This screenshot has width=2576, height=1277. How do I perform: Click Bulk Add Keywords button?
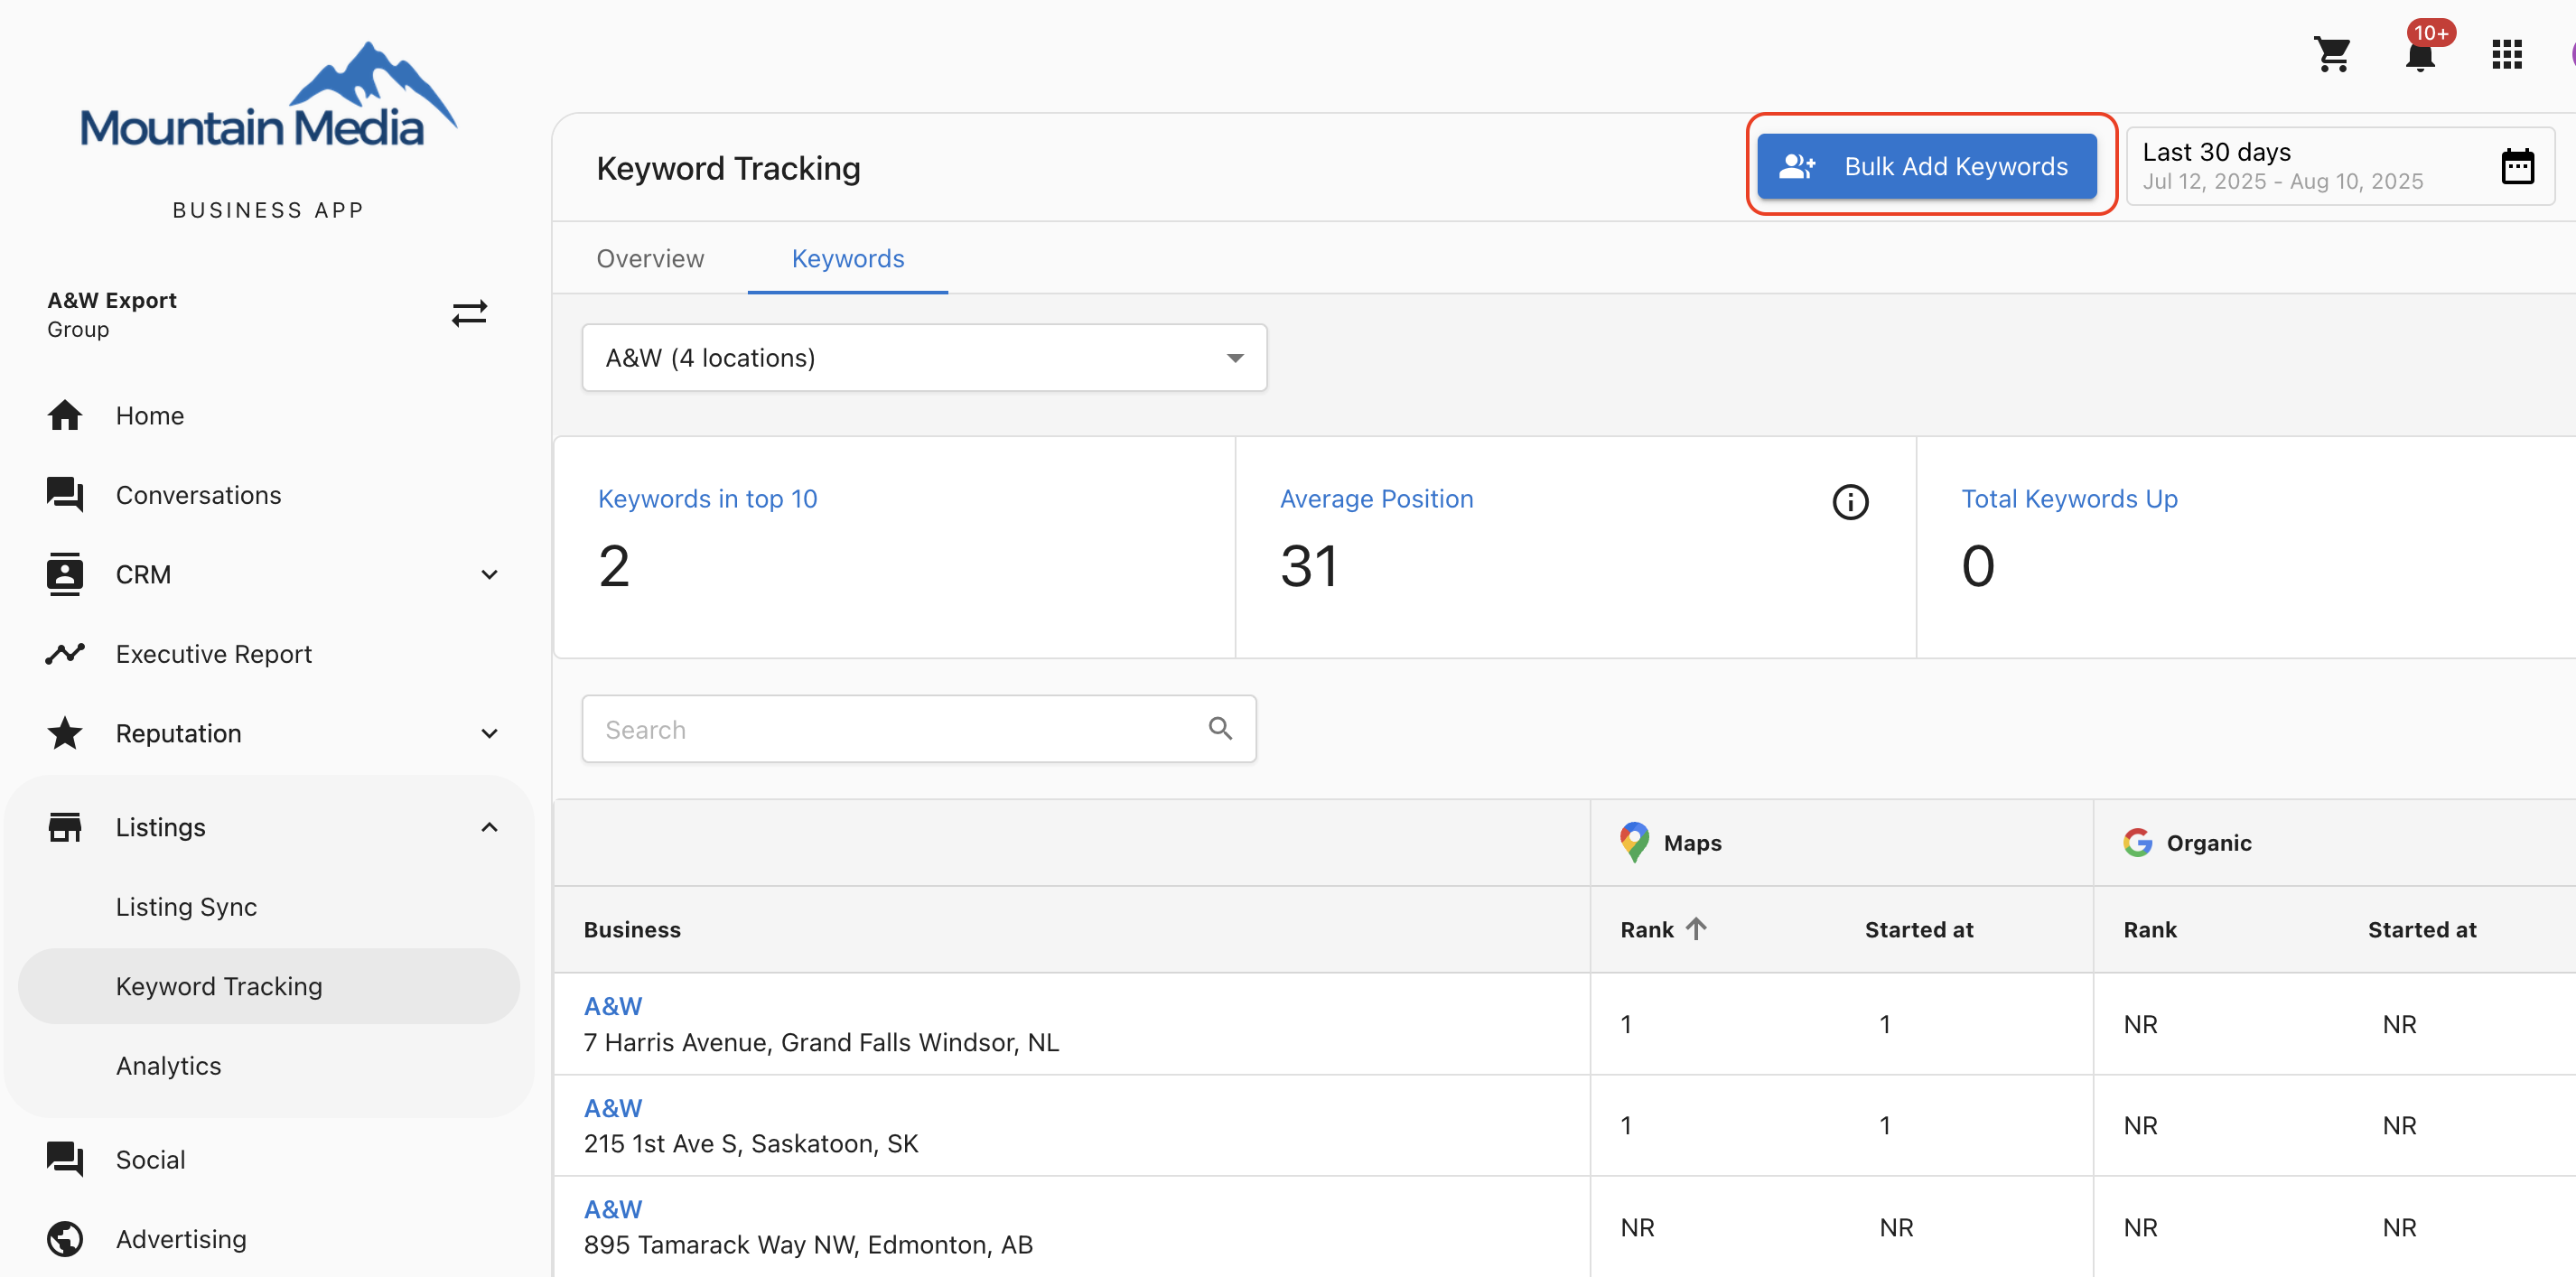1926,166
